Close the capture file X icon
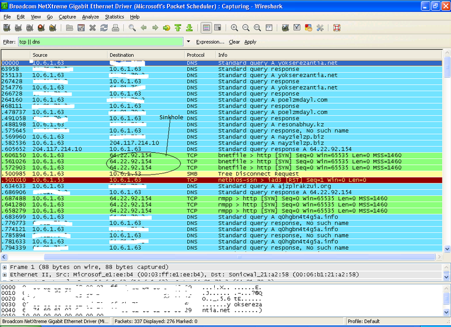 (92, 28)
